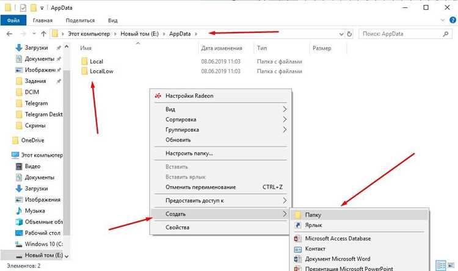The image size is (458, 271).
Task: Create new Папку from submenu
Action: tap(359, 215)
